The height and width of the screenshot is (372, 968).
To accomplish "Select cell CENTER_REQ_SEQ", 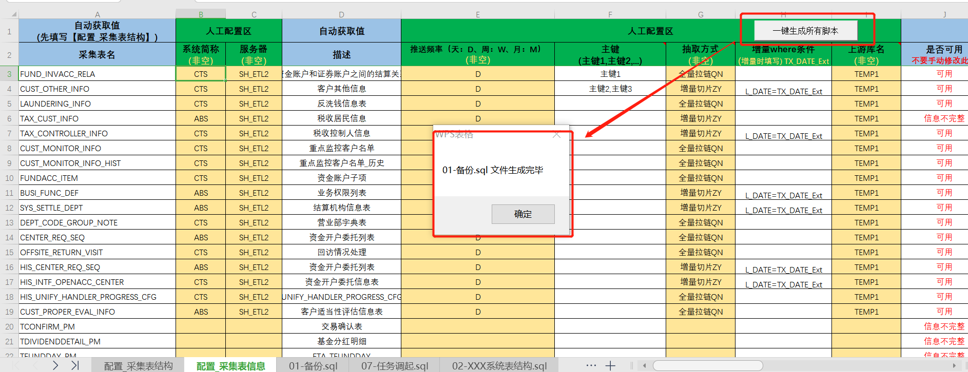I will tap(97, 237).
